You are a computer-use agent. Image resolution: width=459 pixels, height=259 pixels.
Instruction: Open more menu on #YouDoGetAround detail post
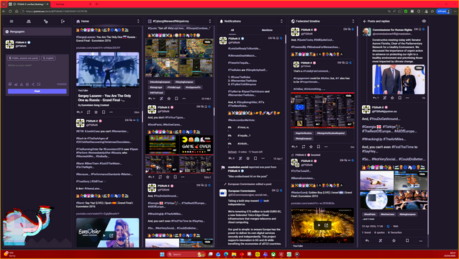click(421, 241)
